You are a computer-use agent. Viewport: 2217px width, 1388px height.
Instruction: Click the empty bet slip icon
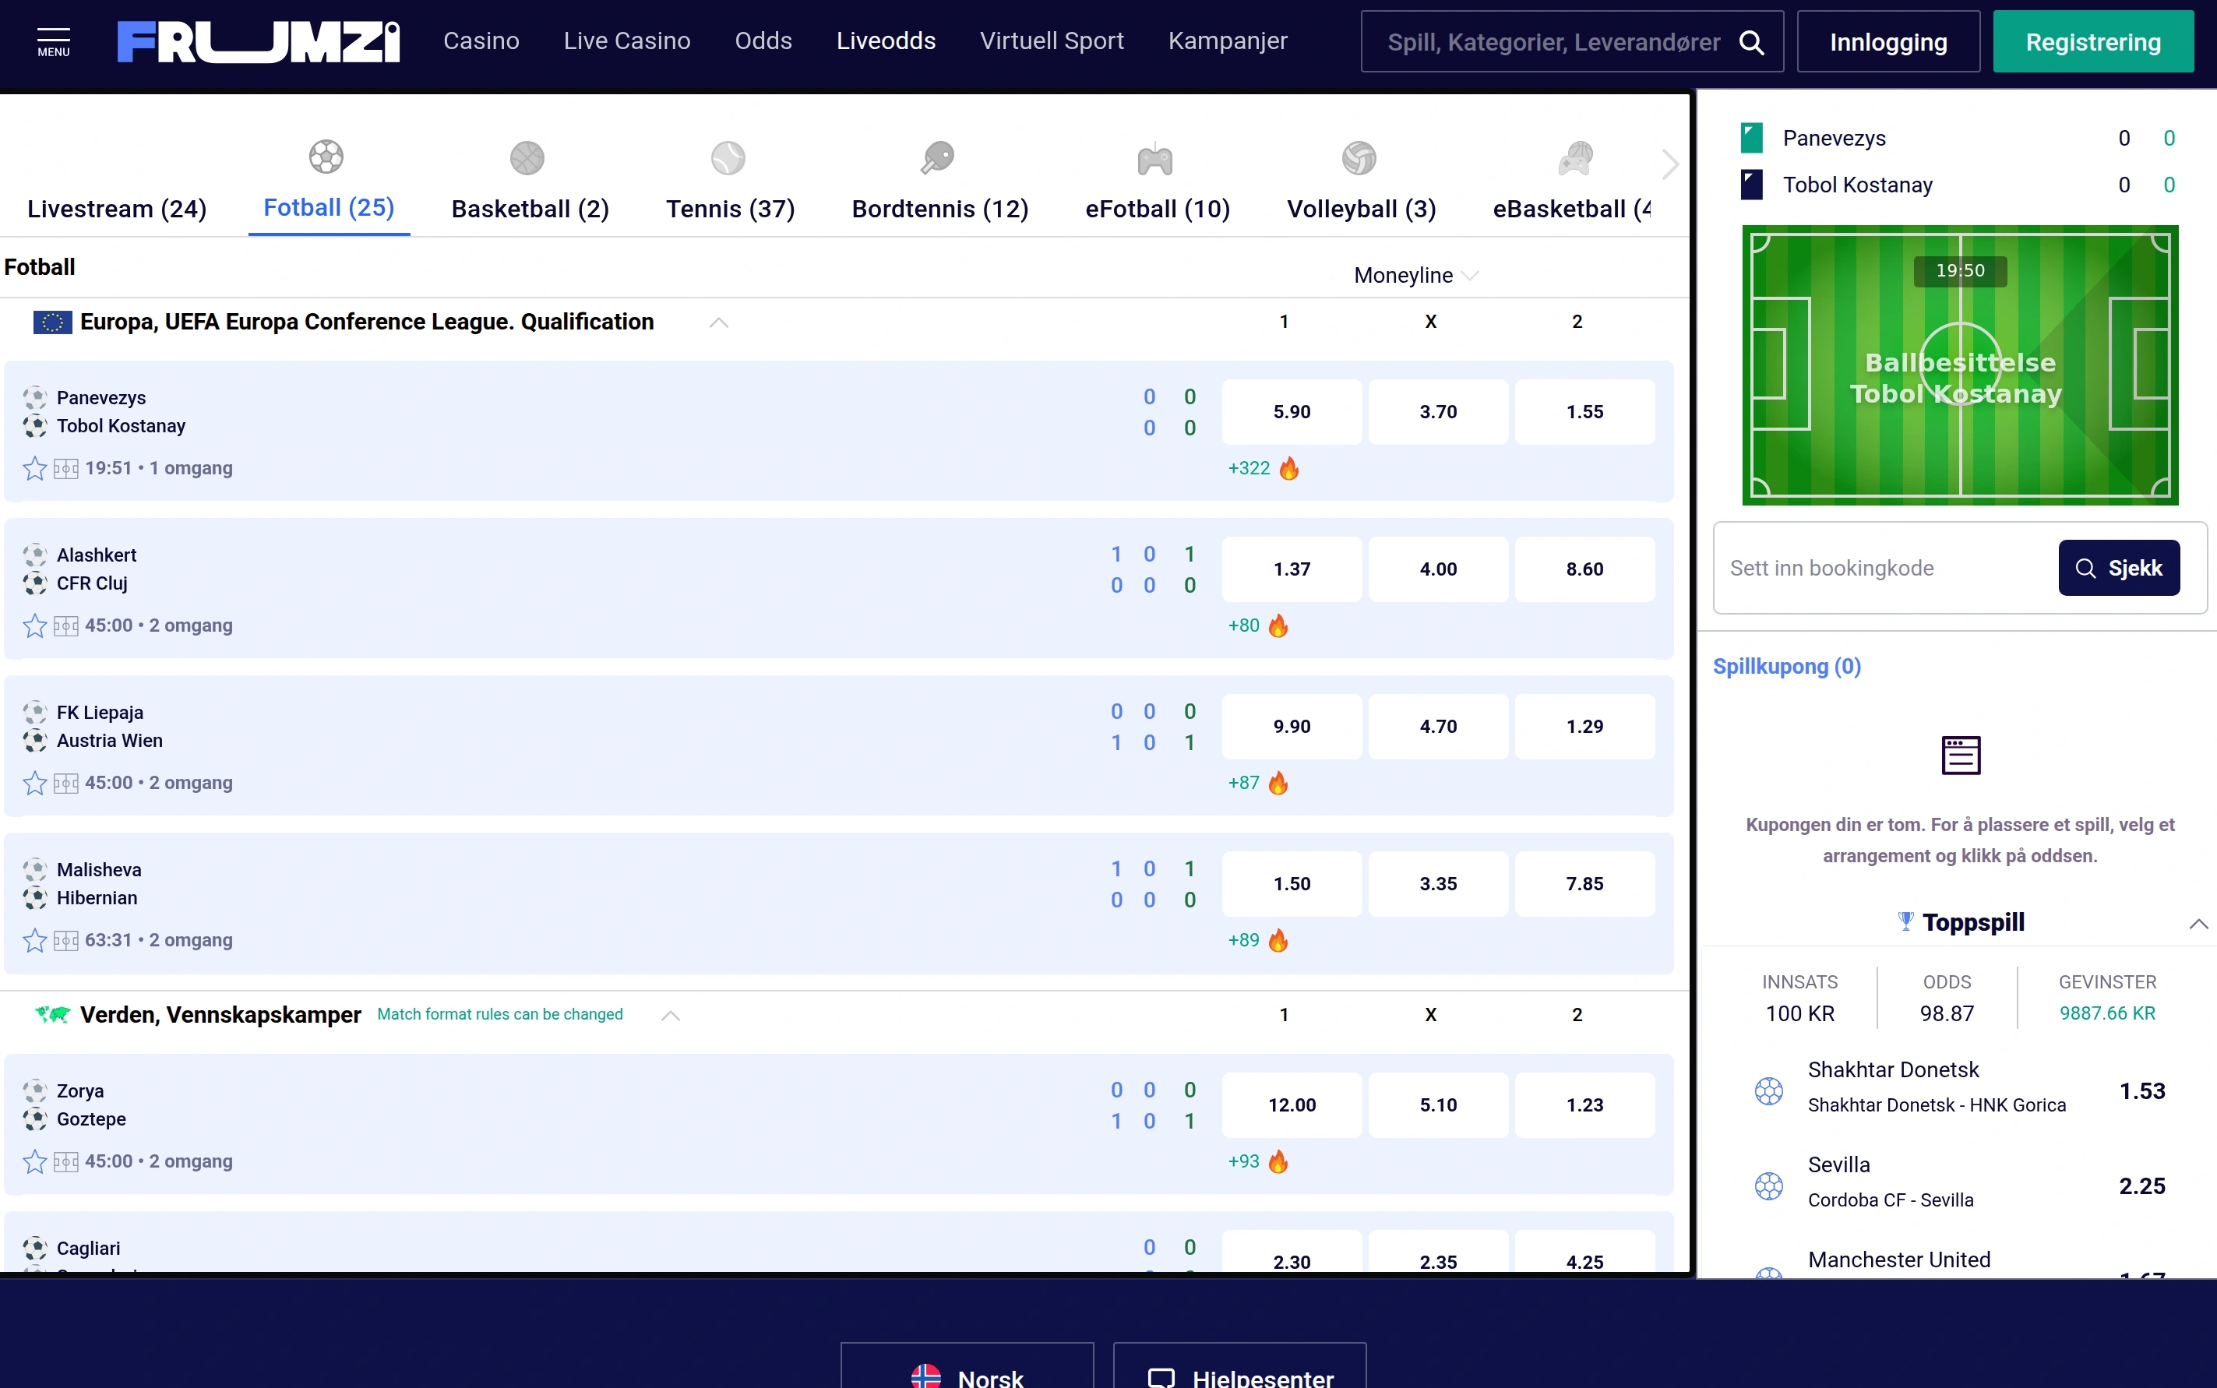pyautogui.click(x=1961, y=755)
